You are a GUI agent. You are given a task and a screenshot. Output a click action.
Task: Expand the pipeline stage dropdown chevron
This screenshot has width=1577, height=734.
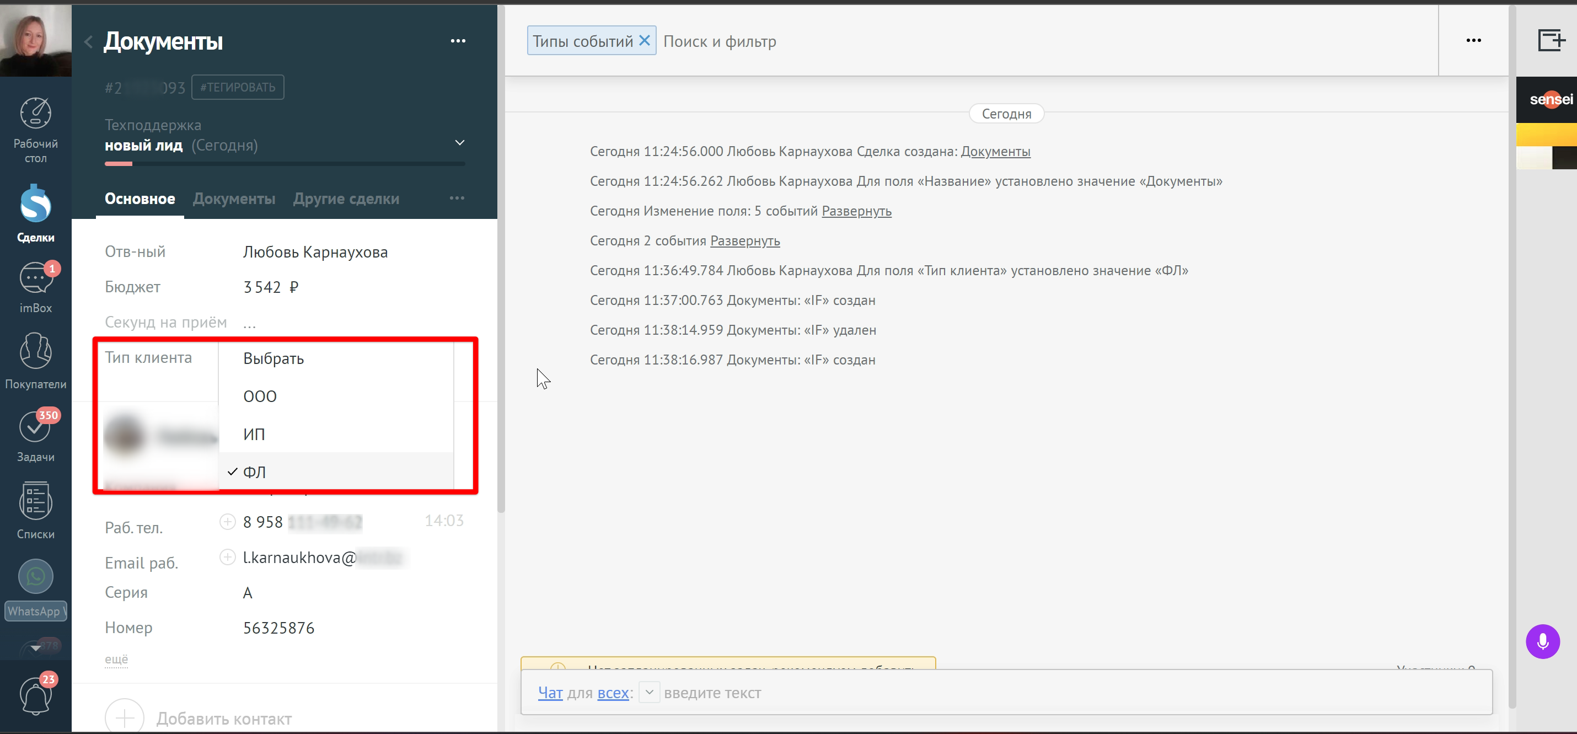pos(460,143)
